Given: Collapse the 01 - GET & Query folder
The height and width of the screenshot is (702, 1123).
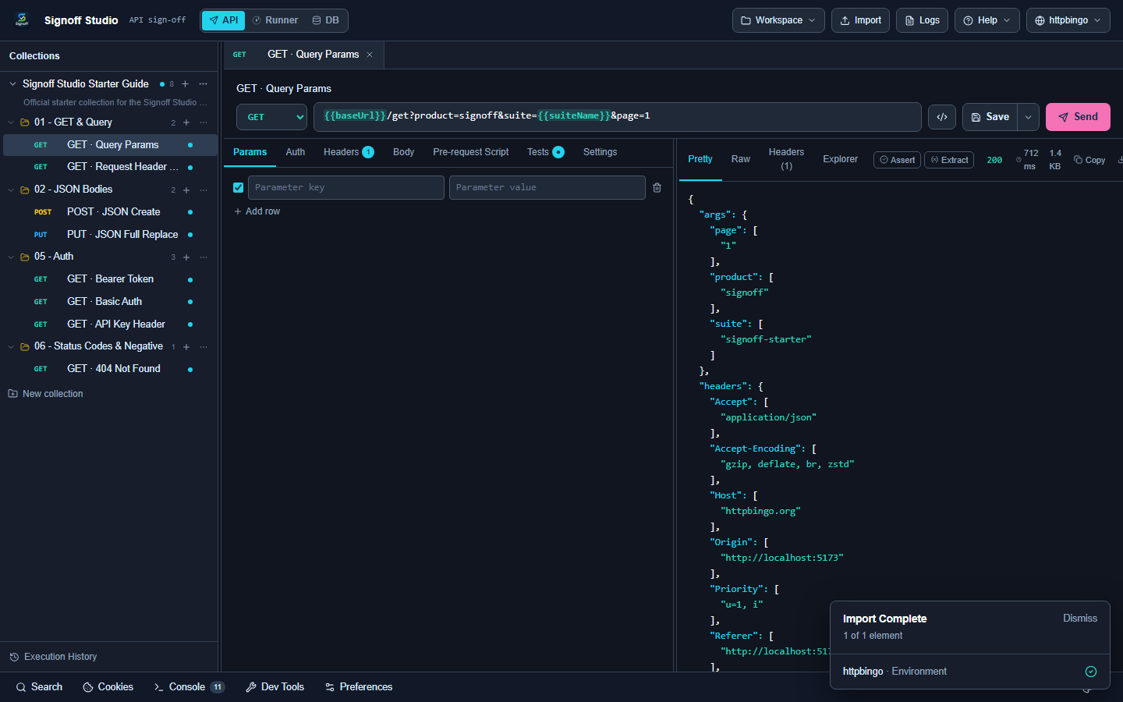Looking at the screenshot, I should [11, 122].
